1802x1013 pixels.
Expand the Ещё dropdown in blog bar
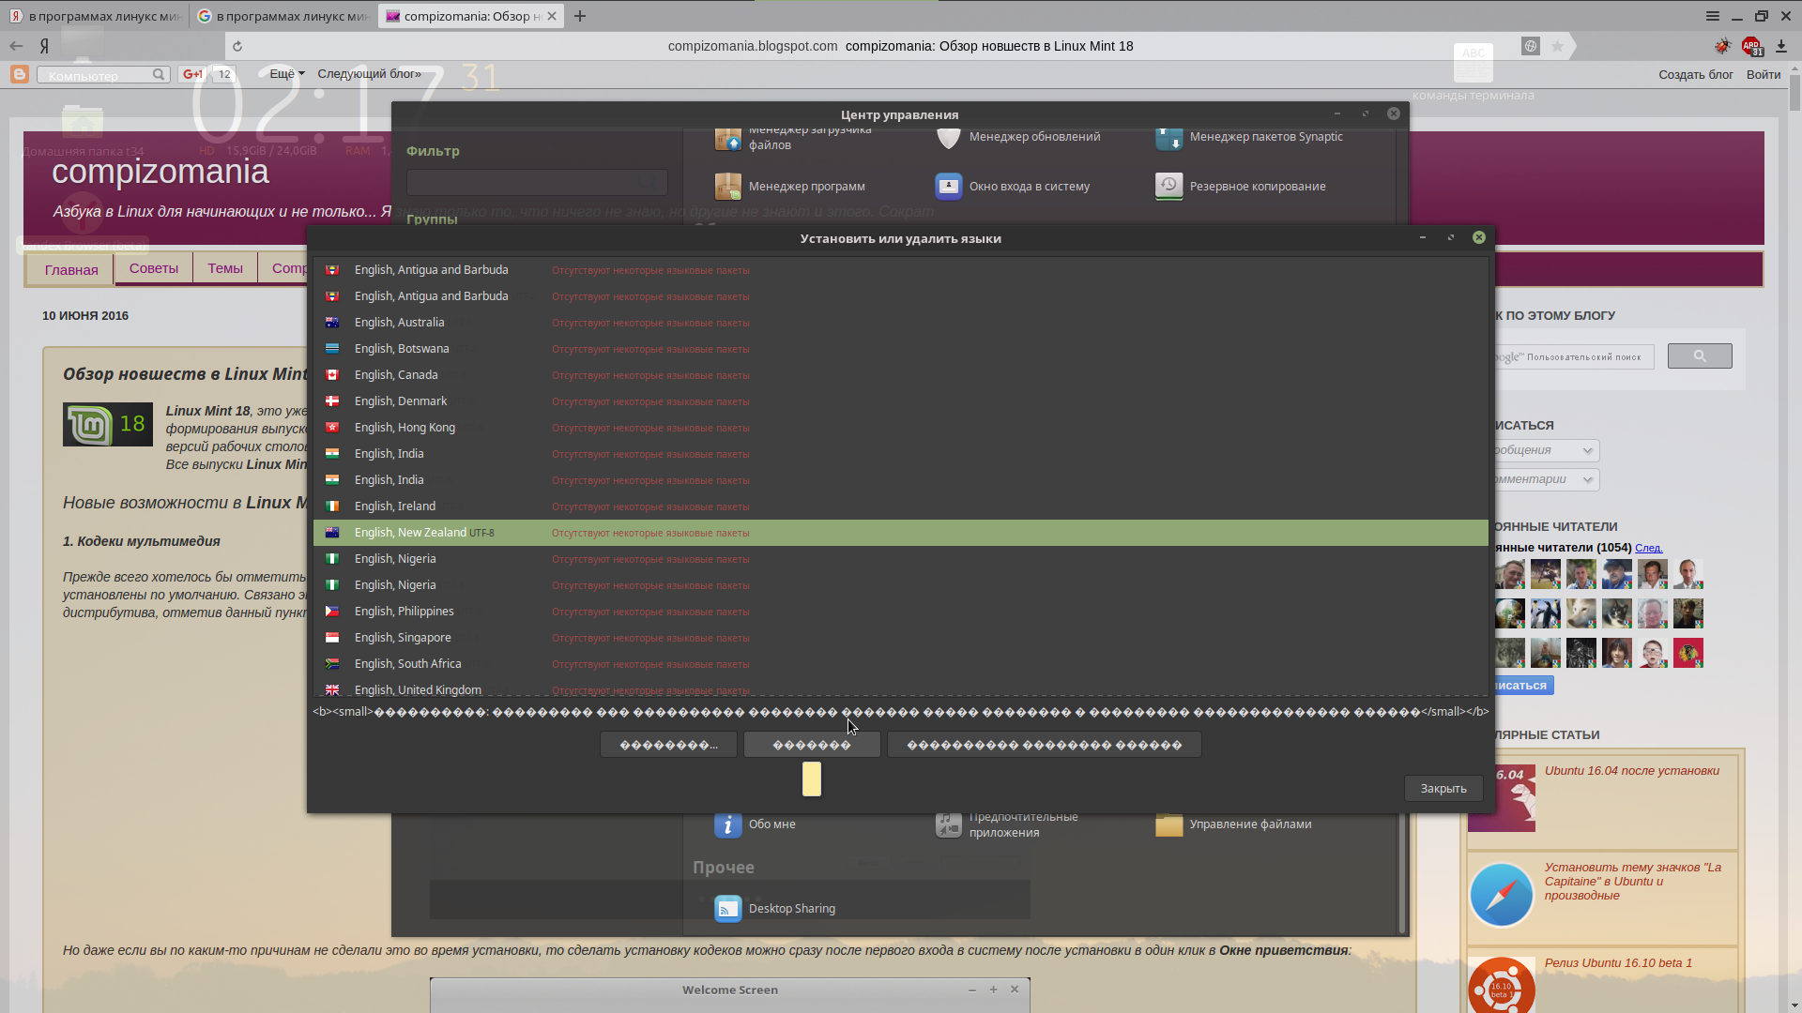pos(286,74)
